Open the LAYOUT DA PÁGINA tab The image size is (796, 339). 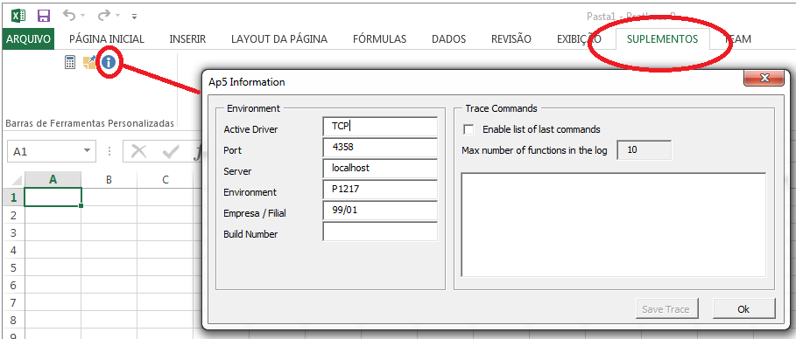coord(279,39)
